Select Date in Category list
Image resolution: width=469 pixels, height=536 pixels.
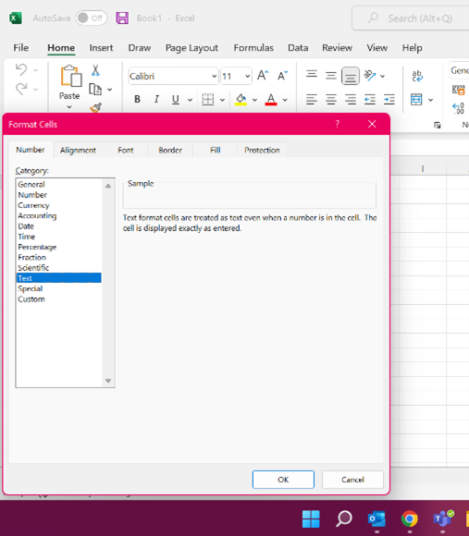(59, 226)
